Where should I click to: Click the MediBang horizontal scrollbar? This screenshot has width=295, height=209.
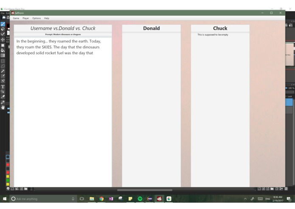pyautogui.click(x=144, y=190)
